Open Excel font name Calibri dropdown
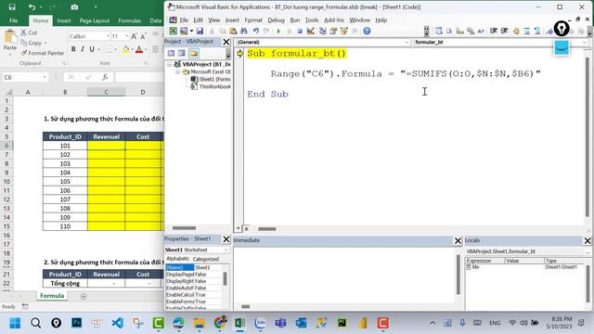Image resolution: width=594 pixels, height=334 pixels. coord(108,36)
